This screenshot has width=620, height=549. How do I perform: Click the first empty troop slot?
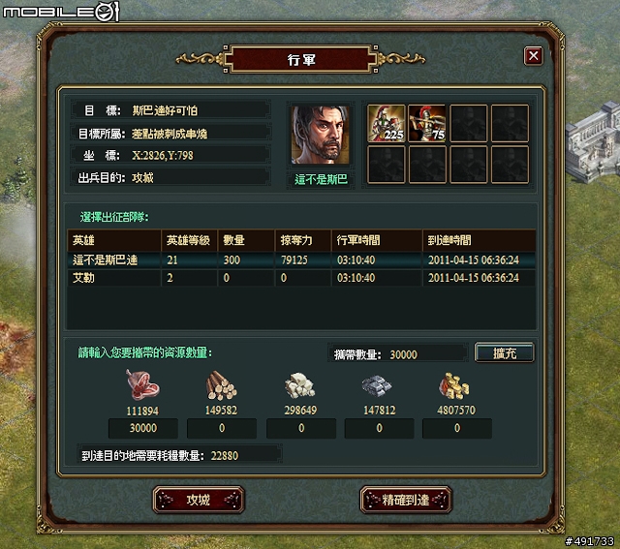click(x=469, y=123)
